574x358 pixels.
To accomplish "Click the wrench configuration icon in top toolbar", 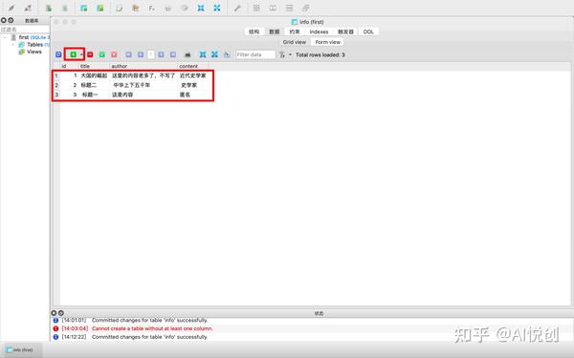I will pos(237,8).
